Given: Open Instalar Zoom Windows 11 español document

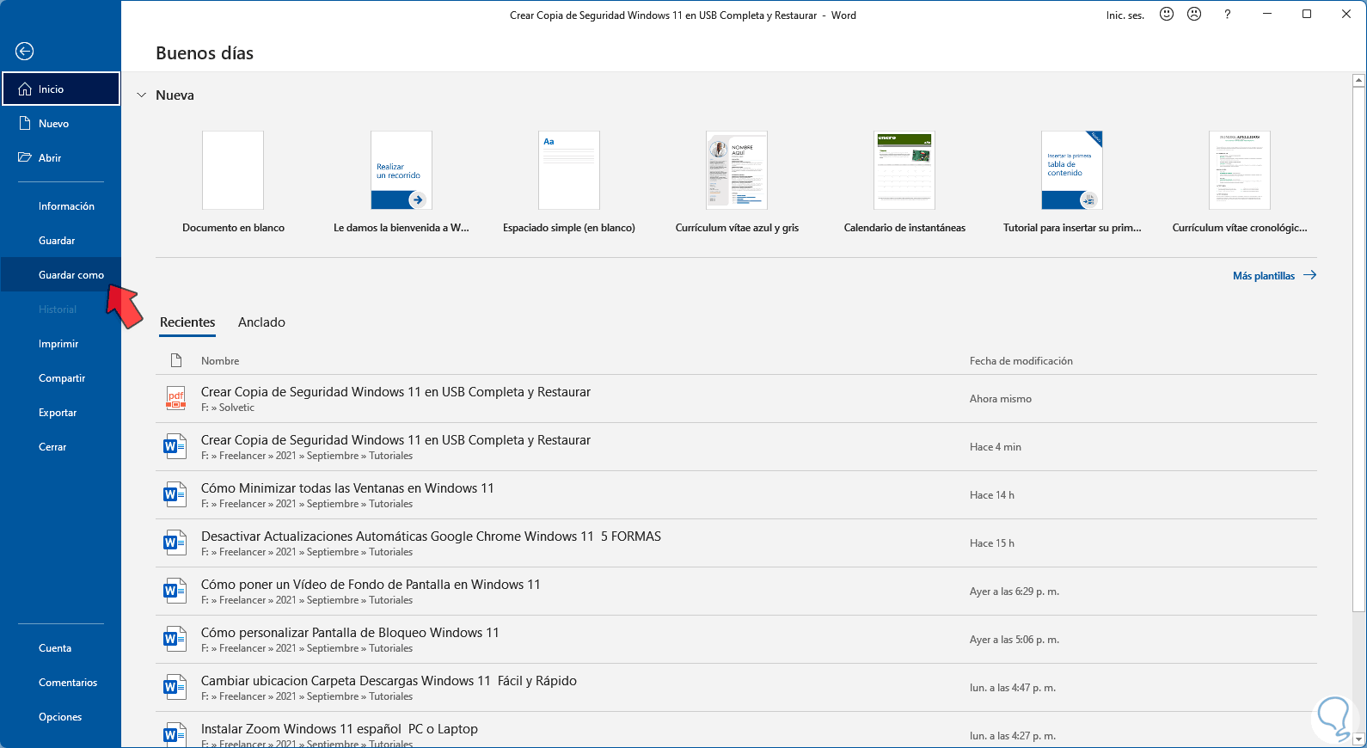Looking at the screenshot, I should [x=736, y=730].
